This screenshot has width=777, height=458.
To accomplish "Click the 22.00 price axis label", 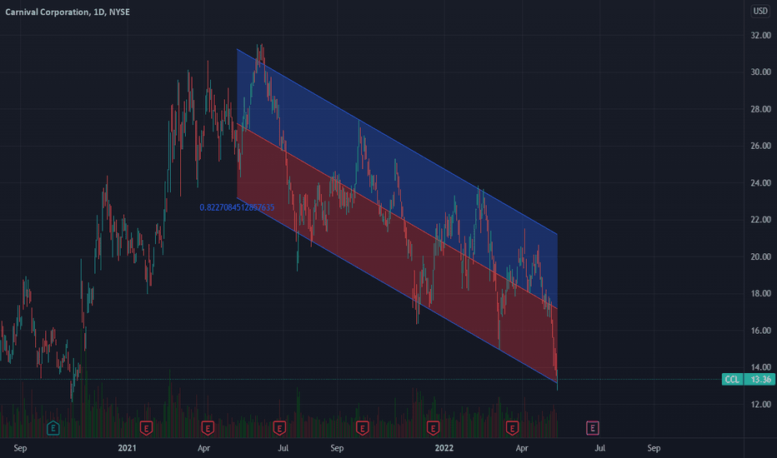I will click(760, 219).
